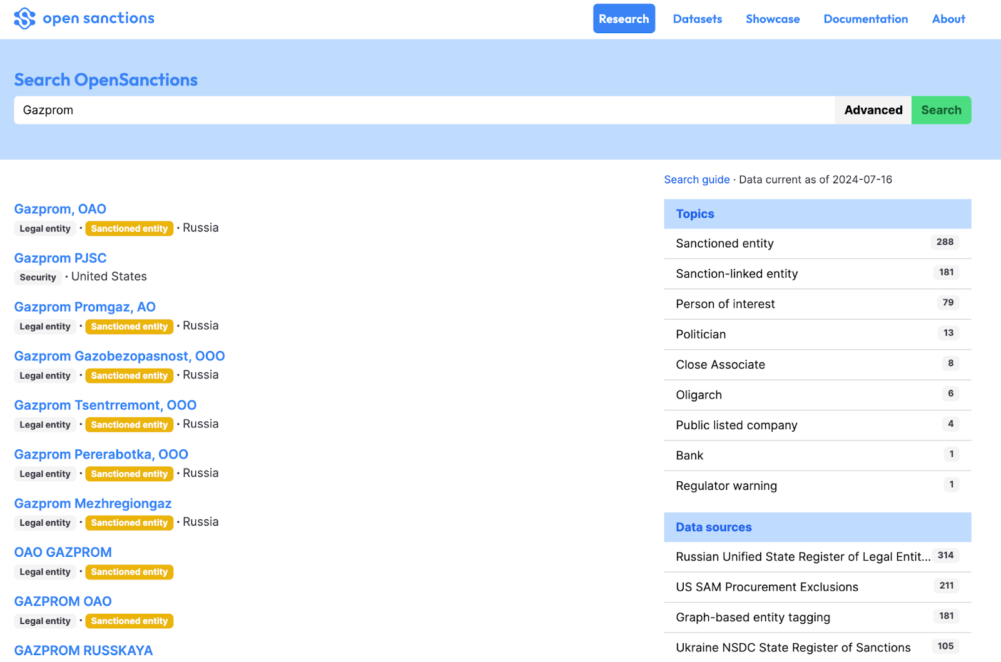Focus the Gazprom search input field
The image size is (1001, 662).
pos(424,110)
